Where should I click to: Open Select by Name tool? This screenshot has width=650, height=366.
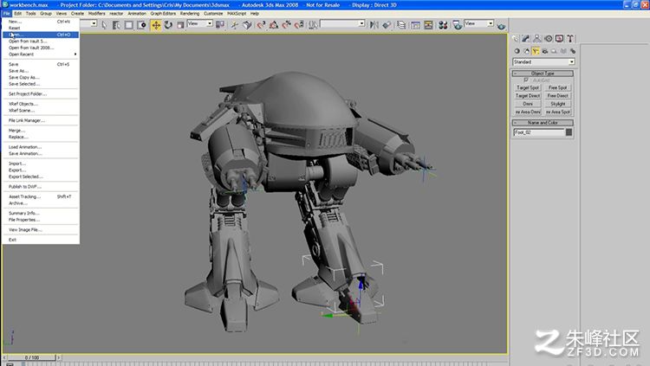pos(116,25)
